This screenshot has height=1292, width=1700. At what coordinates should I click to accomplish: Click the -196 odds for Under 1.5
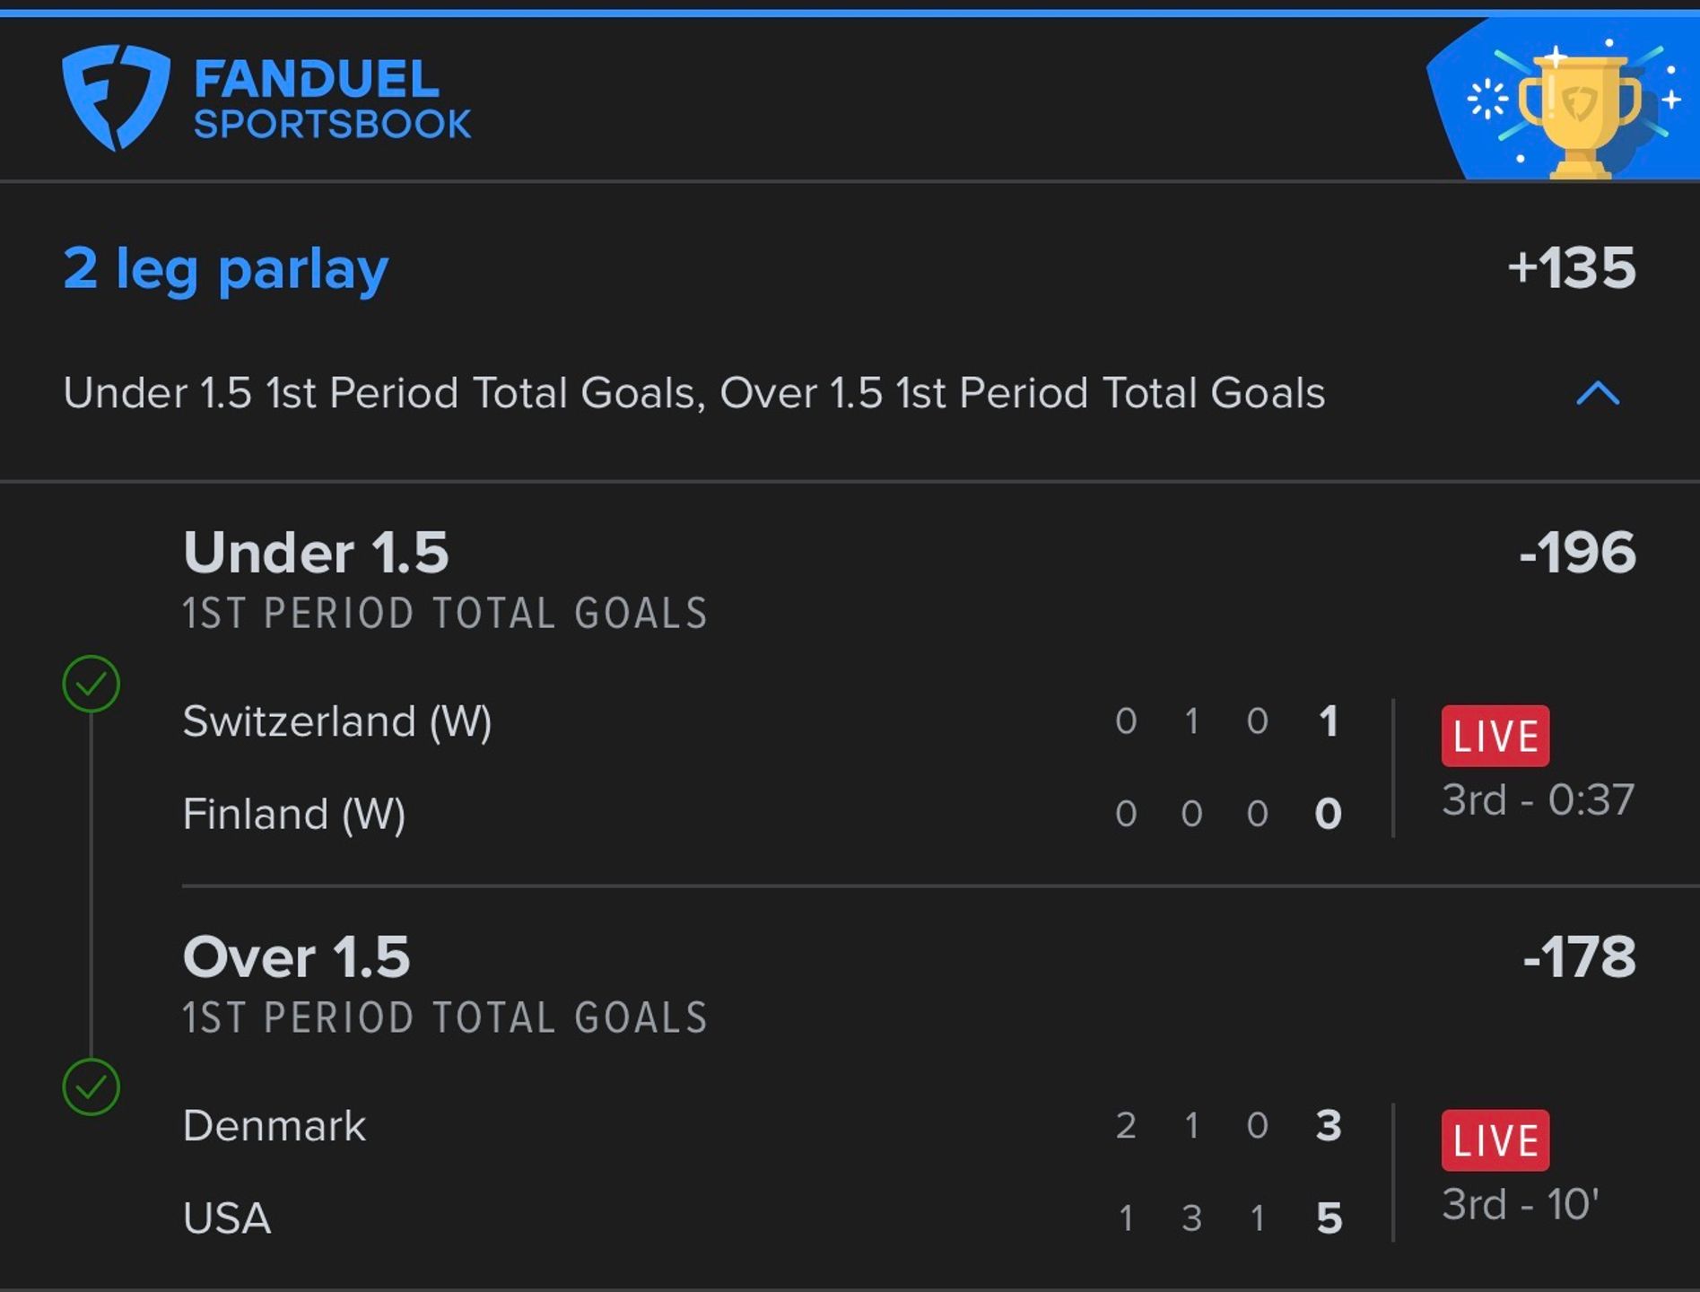pyautogui.click(x=1577, y=552)
